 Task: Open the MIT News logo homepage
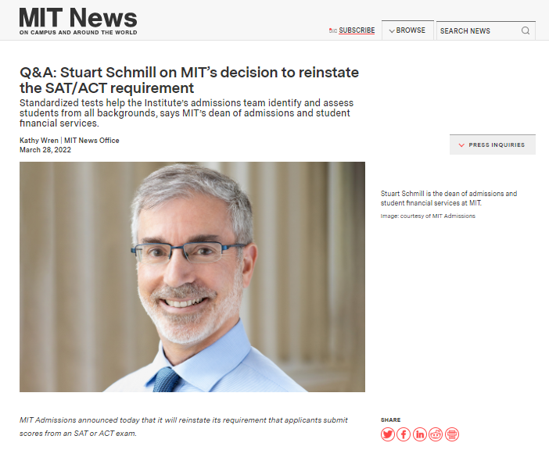click(78, 20)
